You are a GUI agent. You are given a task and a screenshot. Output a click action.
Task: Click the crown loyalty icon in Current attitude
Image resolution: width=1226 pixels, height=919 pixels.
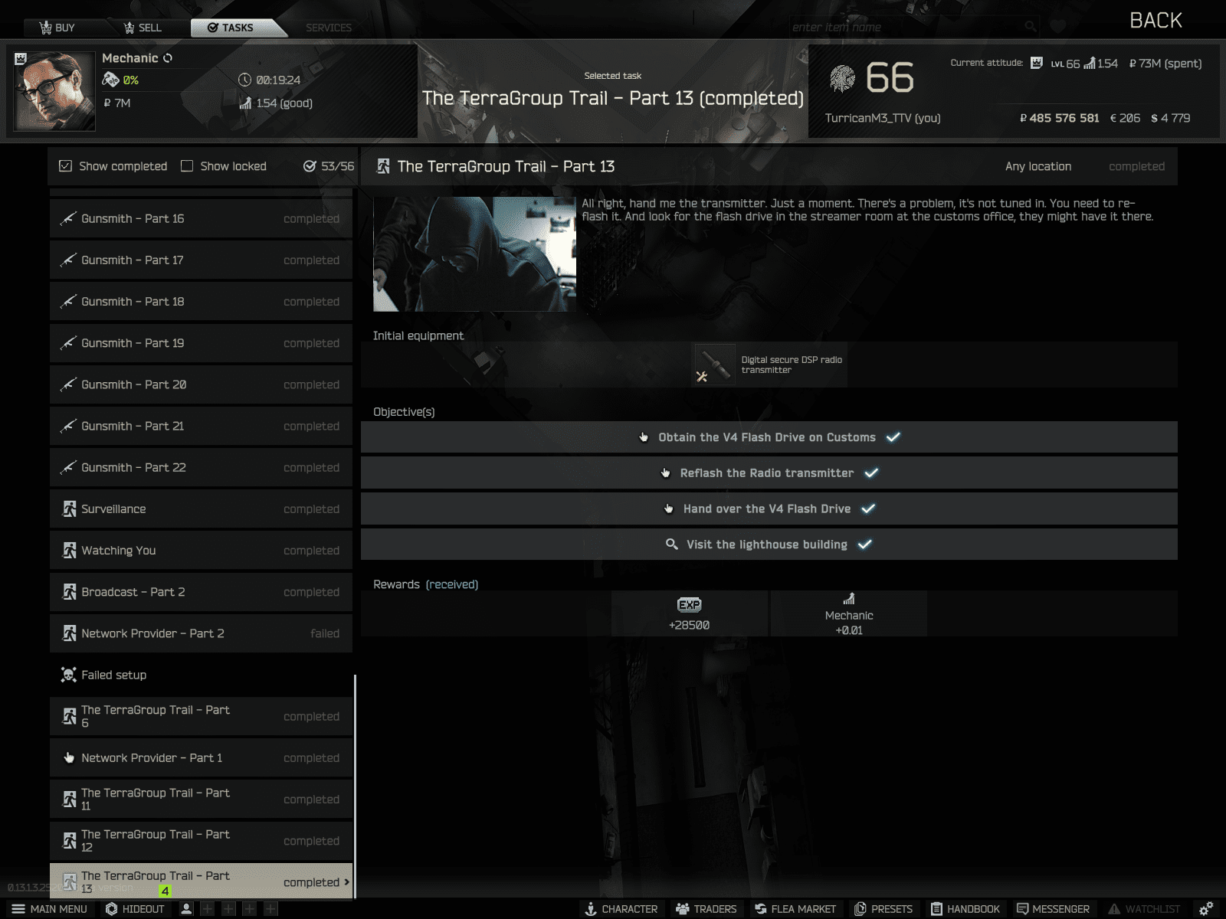pos(1037,63)
